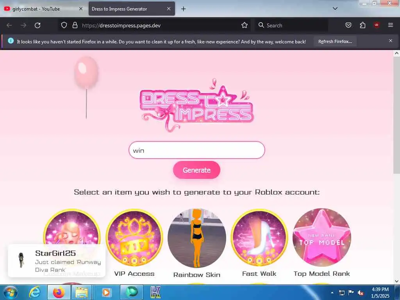
Task: Reload the page with the refresh icon
Action: coord(37,25)
